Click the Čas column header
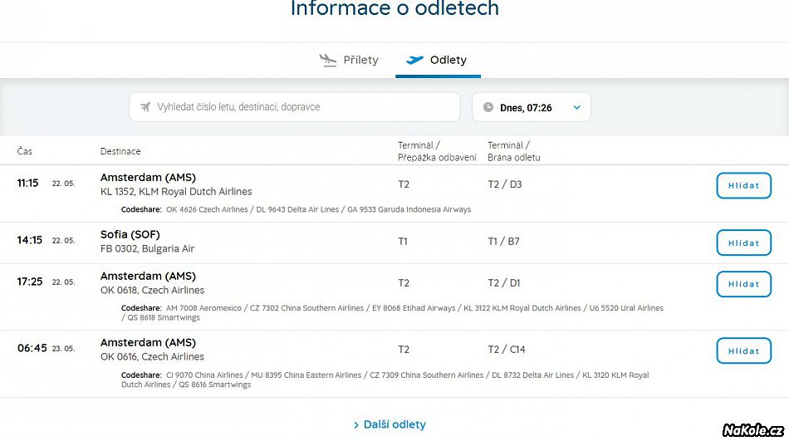The height and width of the screenshot is (441, 789). 25,151
